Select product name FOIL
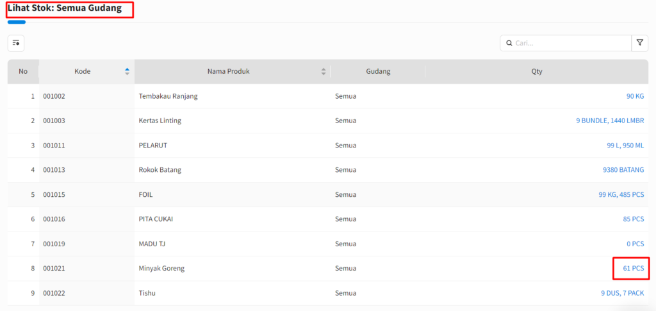The height and width of the screenshot is (311, 656). click(145, 195)
